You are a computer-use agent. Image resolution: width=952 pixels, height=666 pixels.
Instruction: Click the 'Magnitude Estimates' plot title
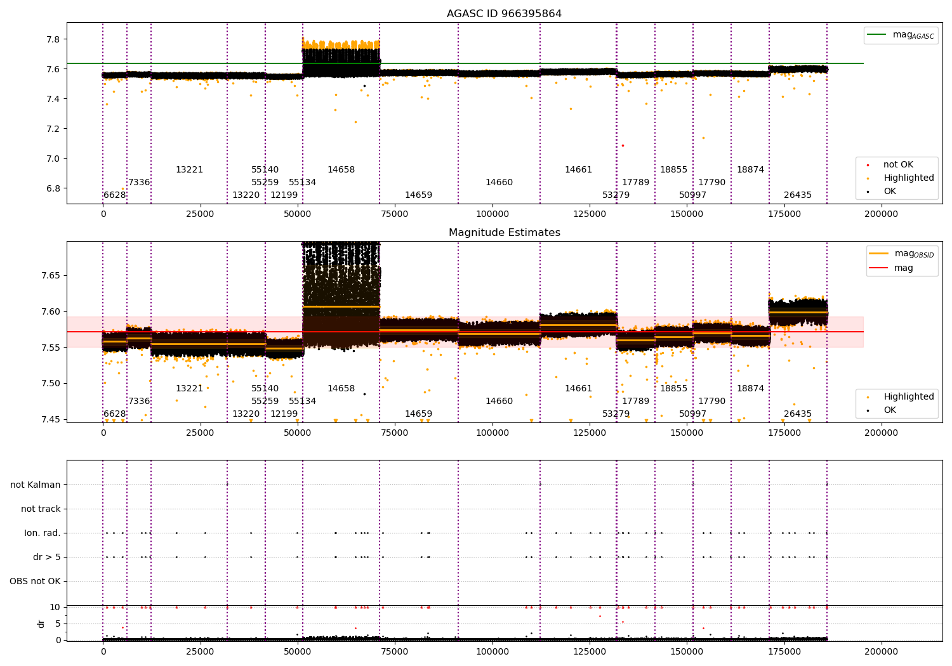[504, 233]
